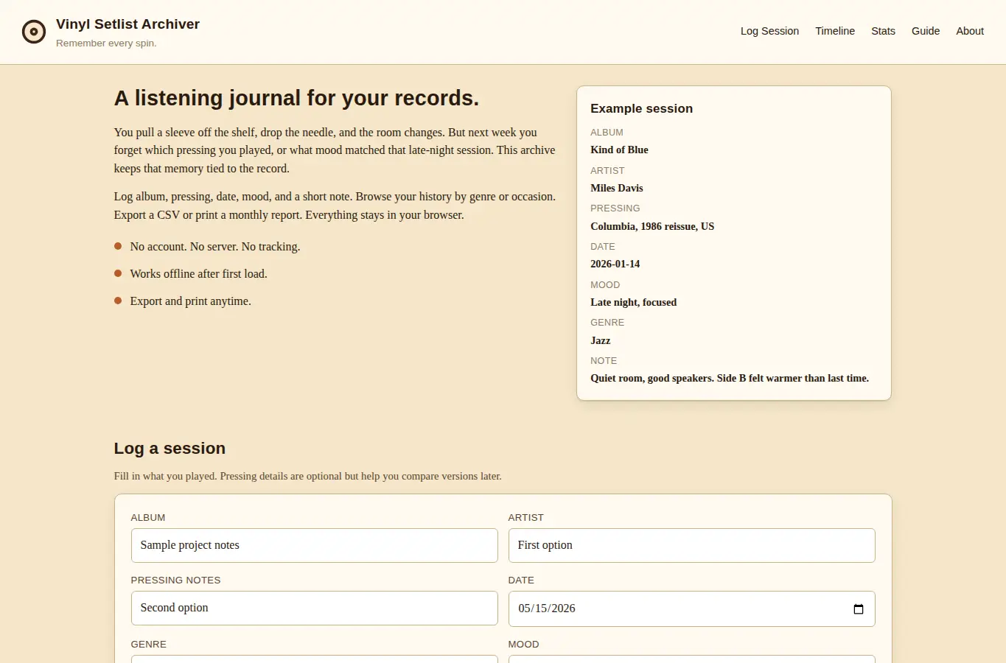
Task: Go to the Timeline page
Action: point(835,31)
